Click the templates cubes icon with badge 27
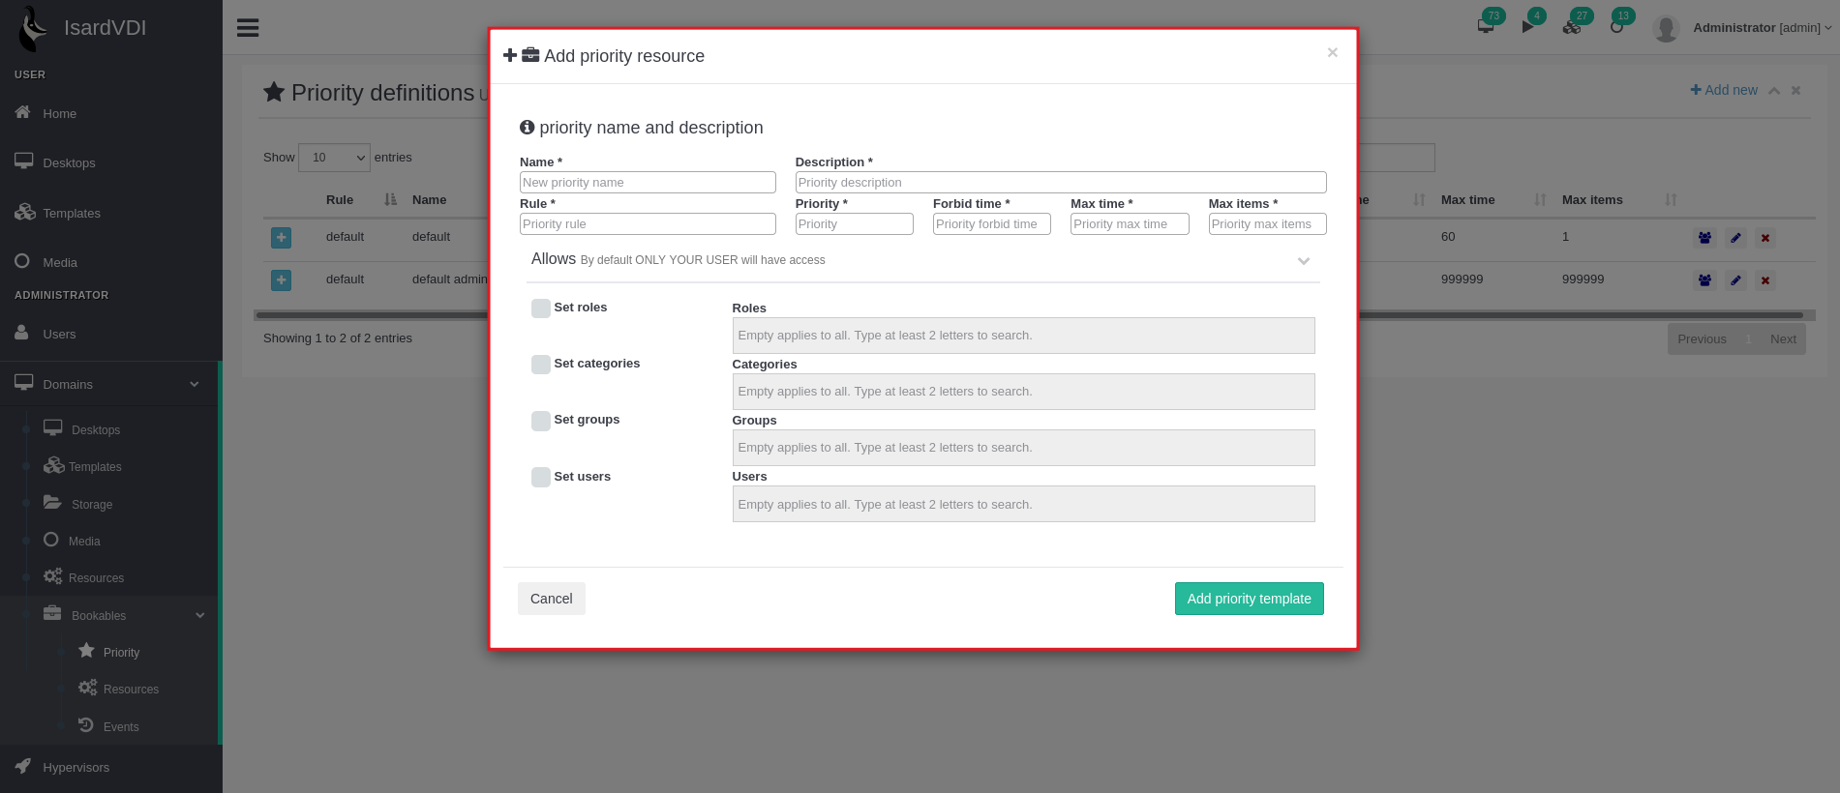This screenshot has width=1840, height=793. (1572, 26)
